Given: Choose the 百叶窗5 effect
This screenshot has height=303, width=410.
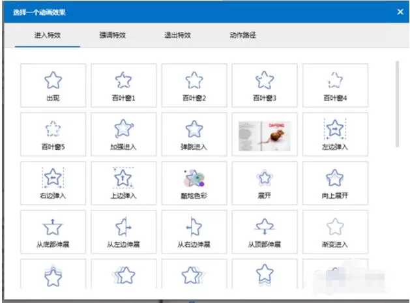Looking at the screenshot, I should point(53,134).
